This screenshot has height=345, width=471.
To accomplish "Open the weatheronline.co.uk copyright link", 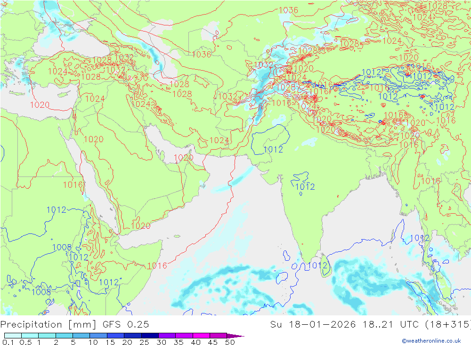I will (431, 340).
